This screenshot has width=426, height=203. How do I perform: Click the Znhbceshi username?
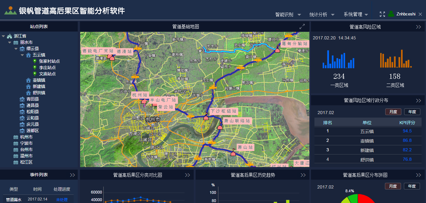(406, 14)
